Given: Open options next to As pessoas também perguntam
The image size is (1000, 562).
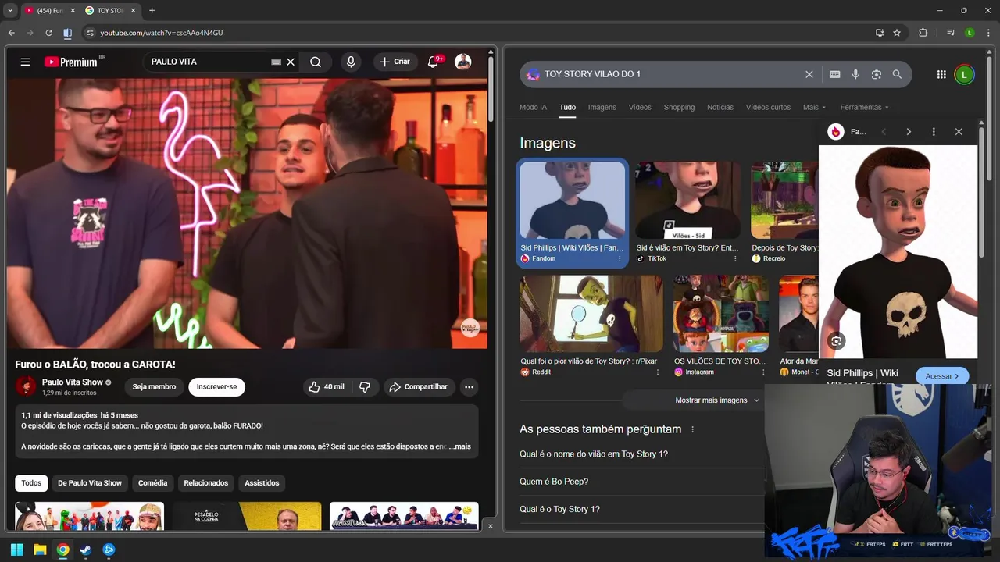Looking at the screenshot, I should [x=692, y=429].
